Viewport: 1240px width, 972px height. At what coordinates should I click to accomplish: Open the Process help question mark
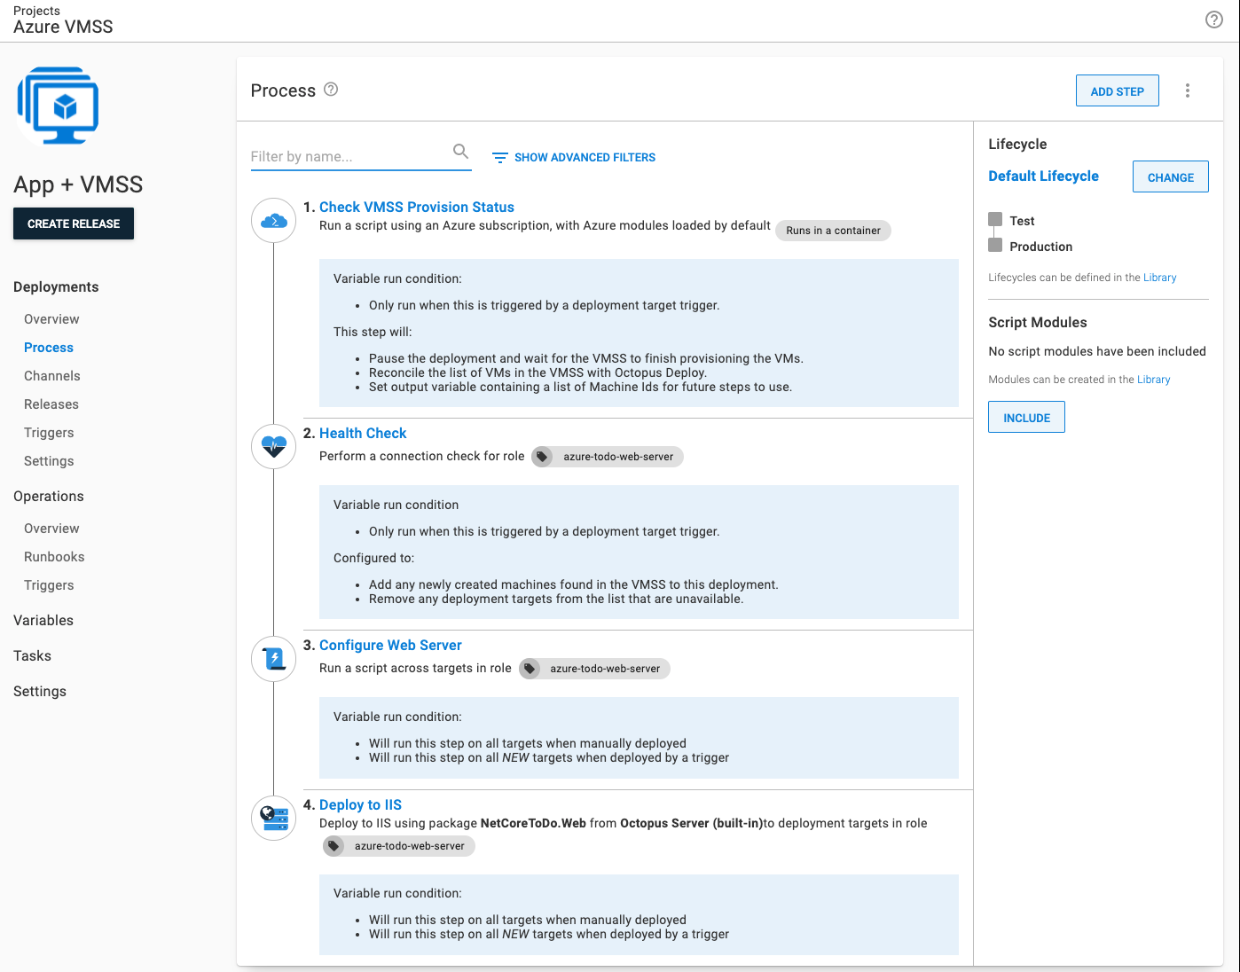tap(331, 90)
